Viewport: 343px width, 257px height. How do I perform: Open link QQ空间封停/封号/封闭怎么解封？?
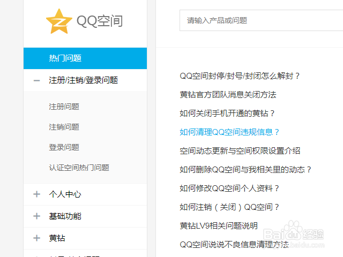tap(240, 76)
